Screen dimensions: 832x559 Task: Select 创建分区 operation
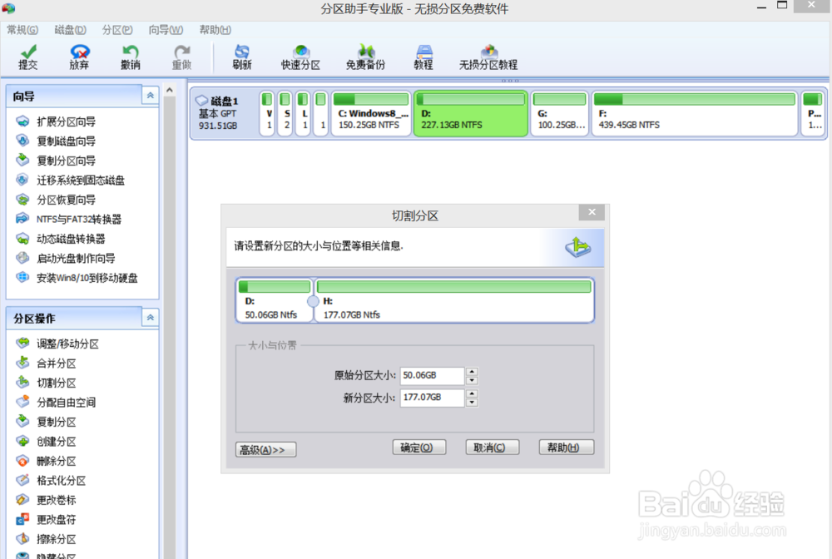point(46,441)
